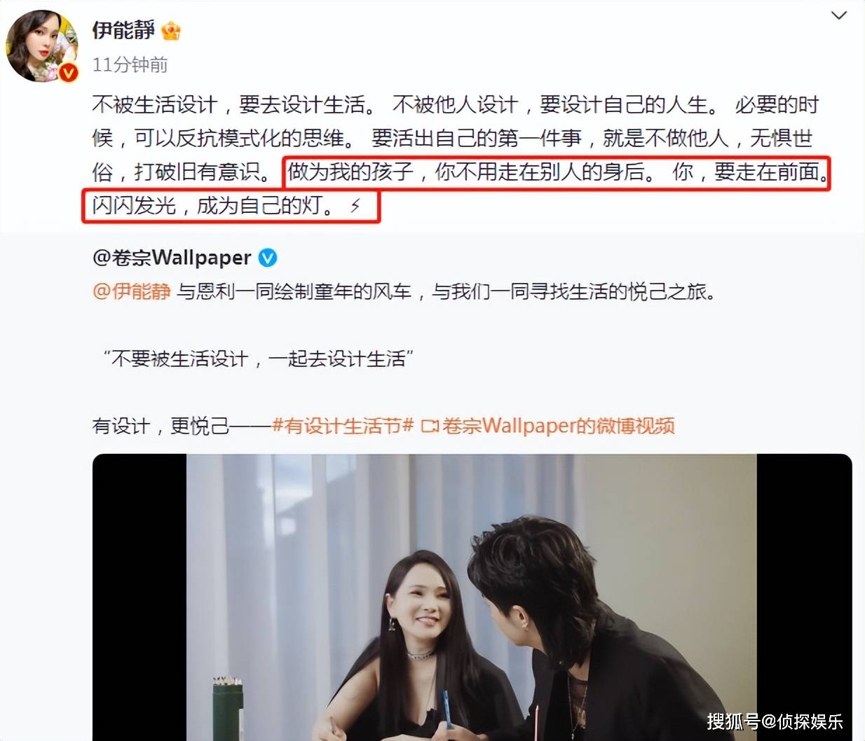Click the lightning emoji ending the post
The width and height of the screenshot is (865, 741).
(355, 206)
